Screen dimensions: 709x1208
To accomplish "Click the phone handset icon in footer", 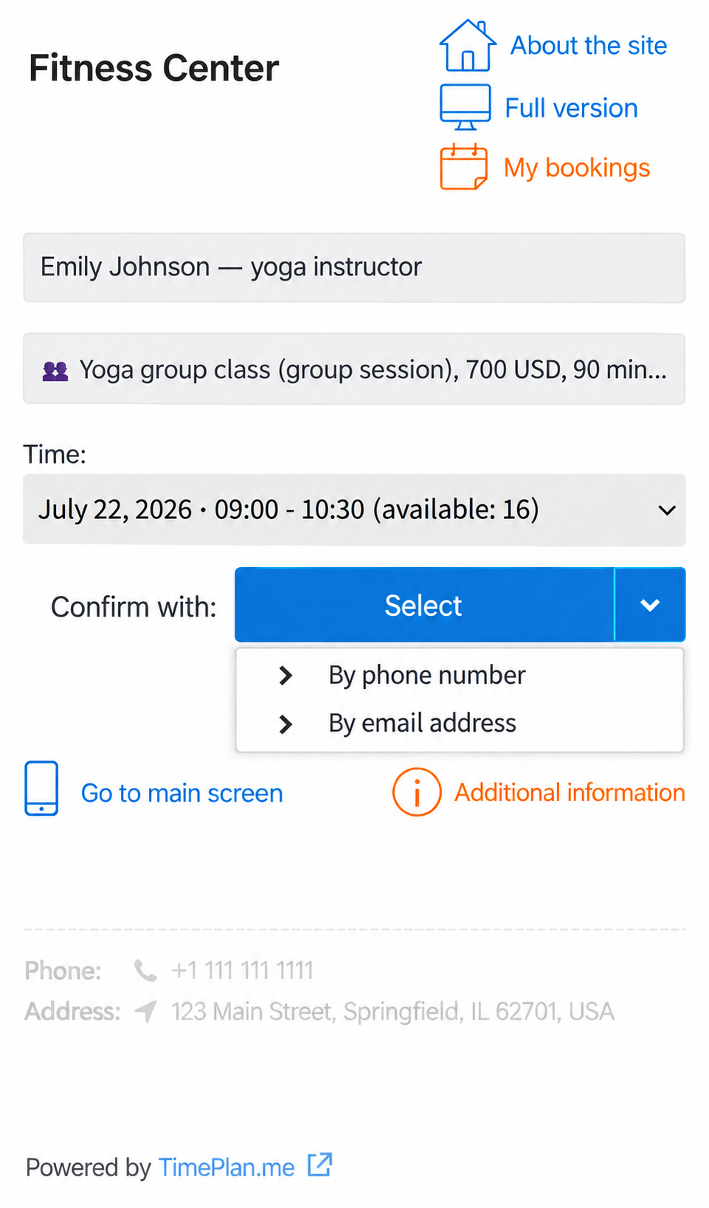I will click(x=145, y=970).
